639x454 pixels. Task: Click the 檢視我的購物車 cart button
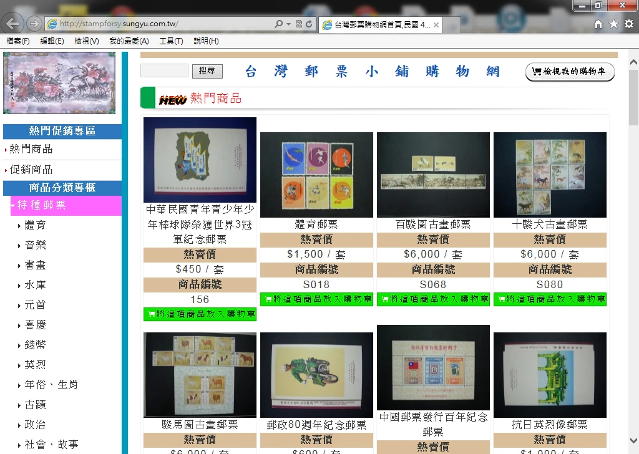[570, 72]
